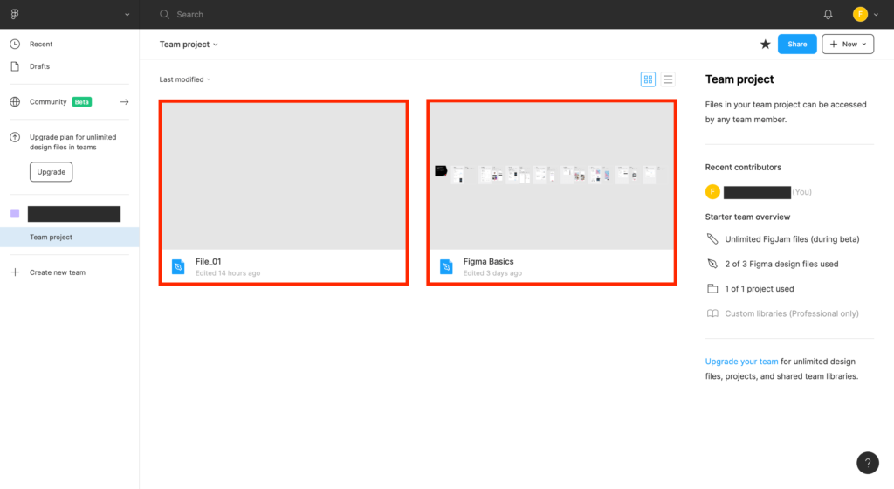The width and height of the screenshot is (894, 489).
Task: Click the Figma logo icon
Action: (15, 14)
